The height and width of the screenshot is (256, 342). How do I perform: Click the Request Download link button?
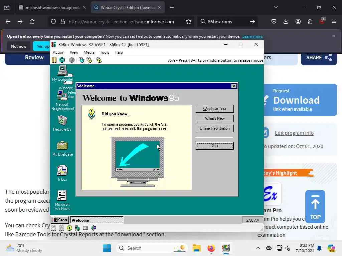point(300,100)
